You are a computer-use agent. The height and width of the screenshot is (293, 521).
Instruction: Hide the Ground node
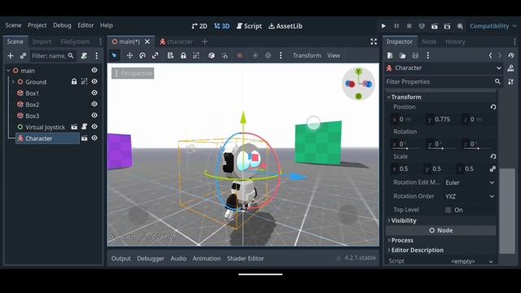94,81
